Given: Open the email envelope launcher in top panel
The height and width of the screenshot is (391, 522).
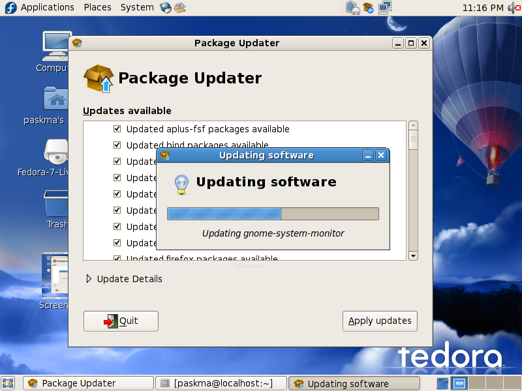Looking at the screenshot, I should pos(180,7).
